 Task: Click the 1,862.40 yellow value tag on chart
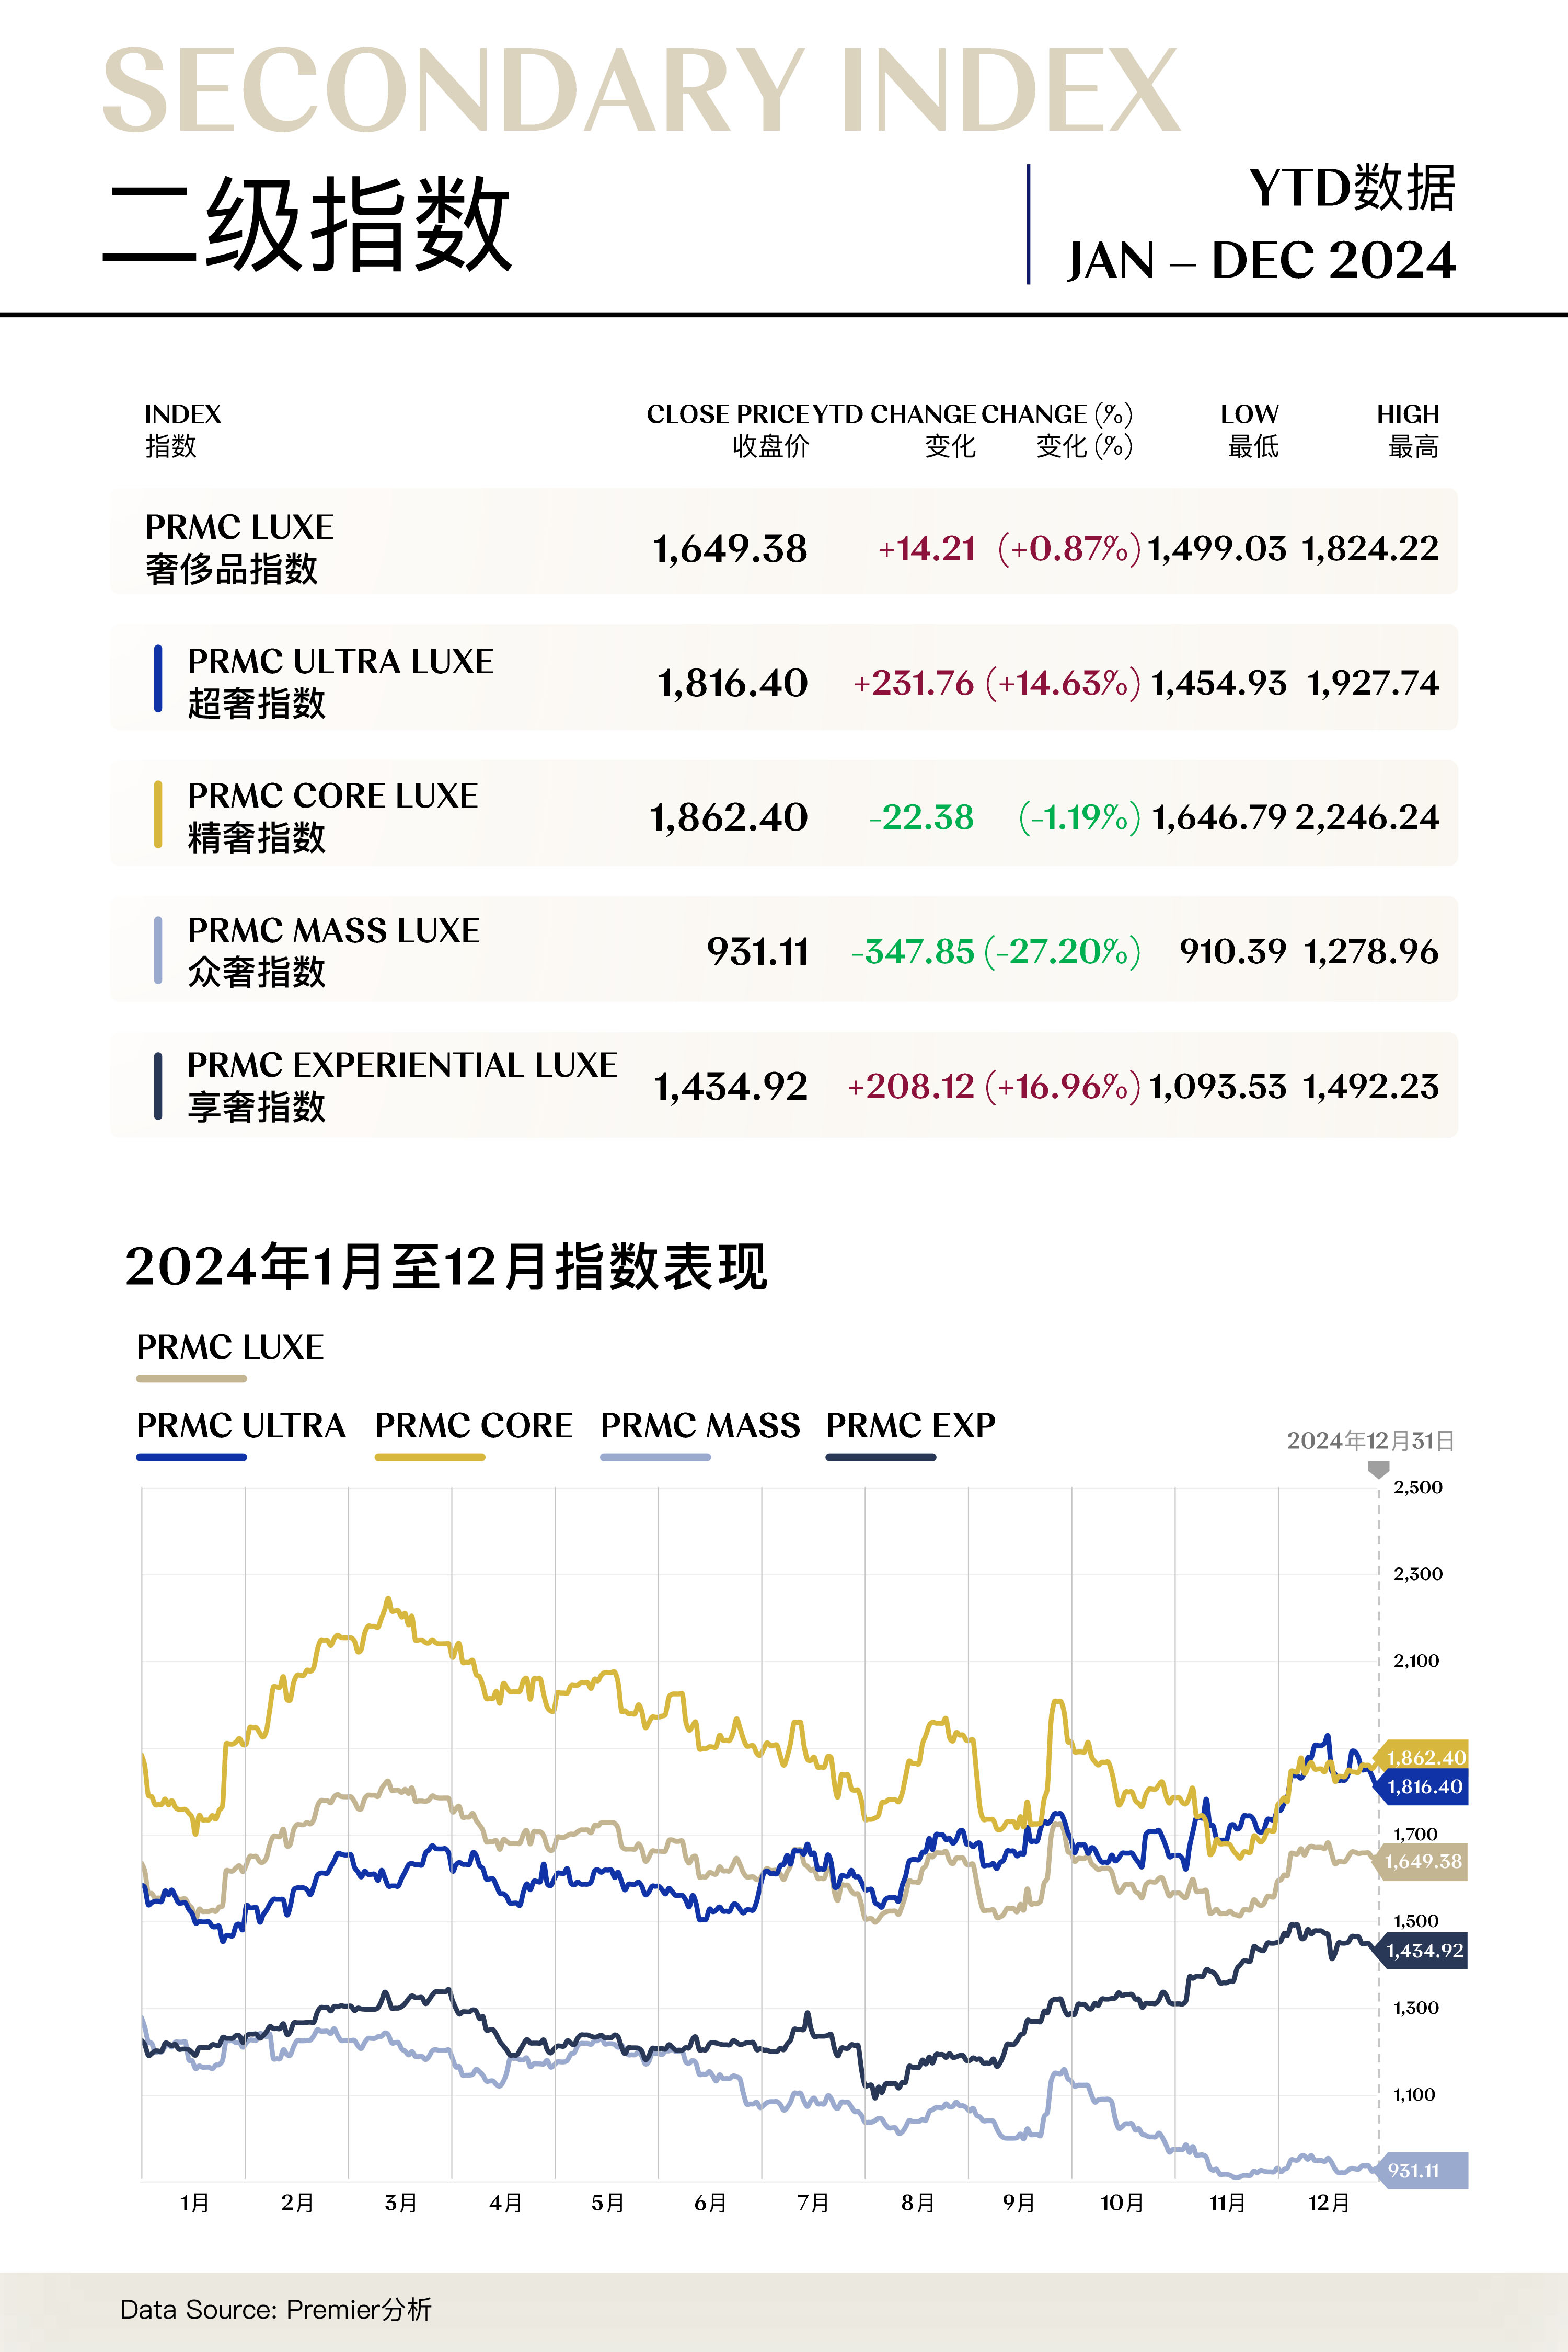(x=1424, y=1757)
